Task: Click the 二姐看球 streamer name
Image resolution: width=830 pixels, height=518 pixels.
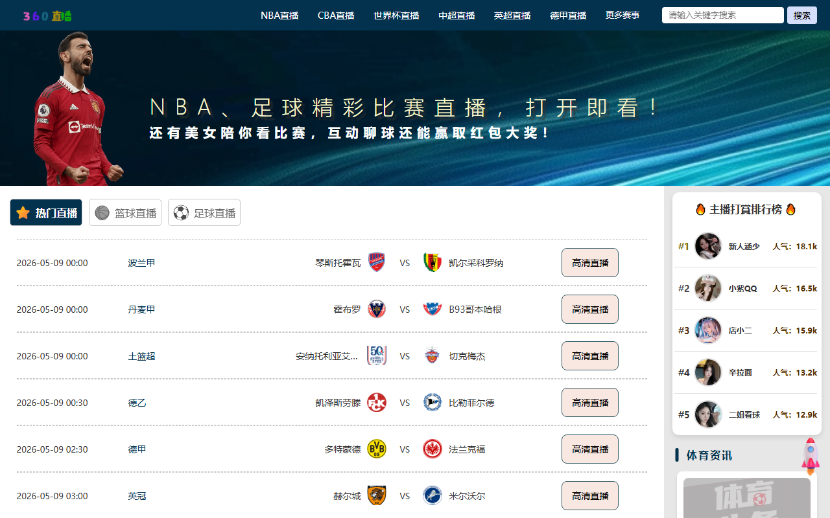Action: pos(744,414)
